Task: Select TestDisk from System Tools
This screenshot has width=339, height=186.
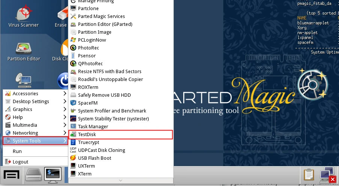Action: [x=87, y=135]
